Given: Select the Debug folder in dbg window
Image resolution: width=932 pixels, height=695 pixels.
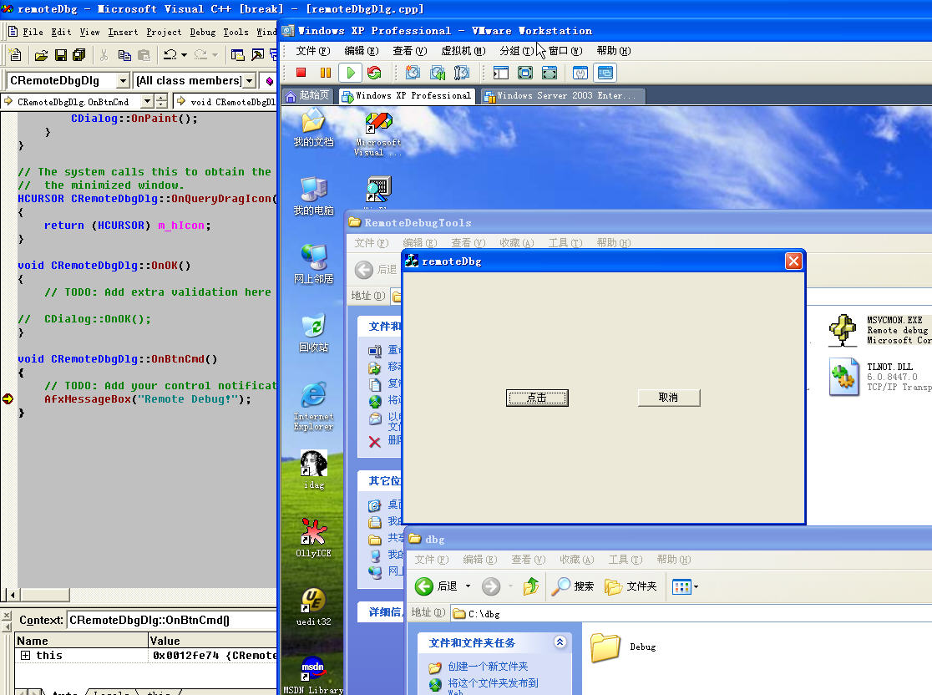Looking at the screenshot, I should (624, 647).
